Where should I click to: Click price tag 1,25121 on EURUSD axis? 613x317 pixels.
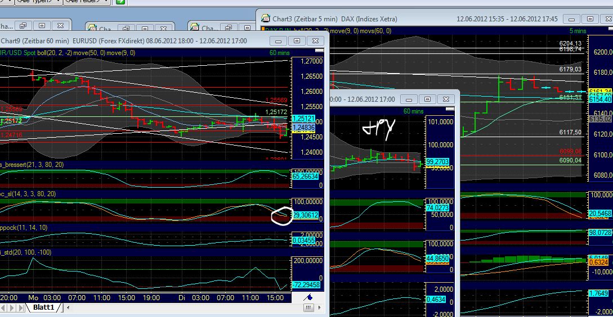(304, 118)
